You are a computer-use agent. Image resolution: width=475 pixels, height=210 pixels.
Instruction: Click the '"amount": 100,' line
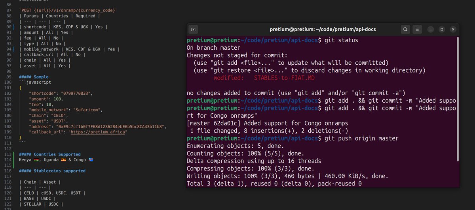point(46,99)
